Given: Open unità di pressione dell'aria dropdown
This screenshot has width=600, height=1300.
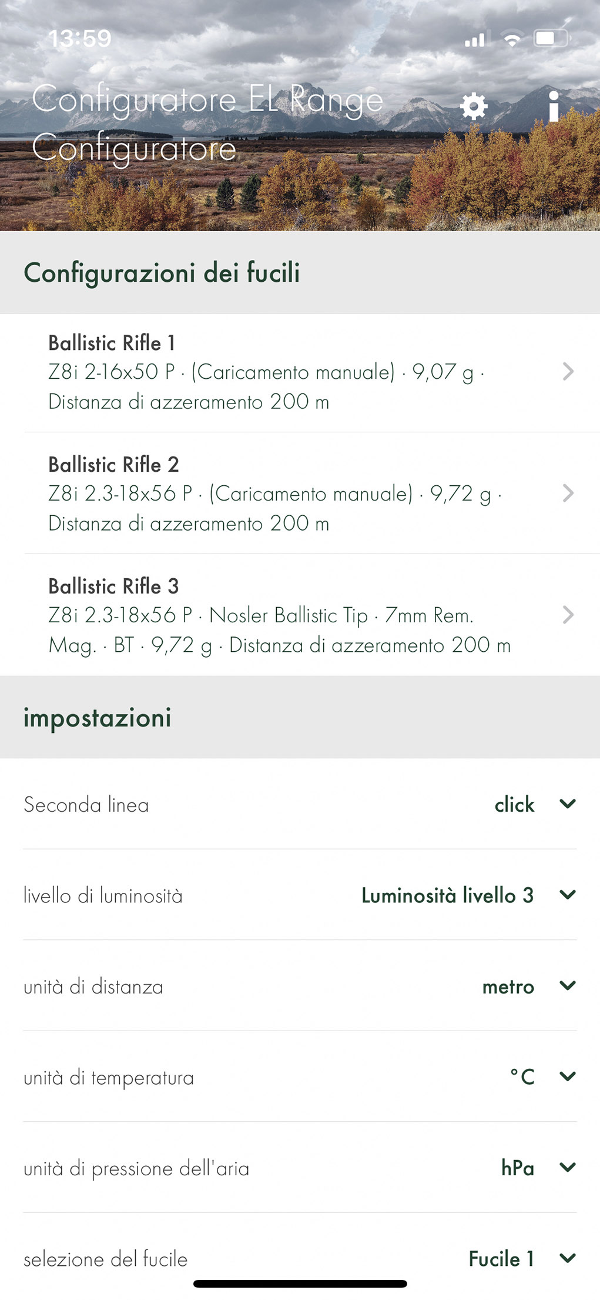Looking at the screenshot, I should [x=567, y=1167].
